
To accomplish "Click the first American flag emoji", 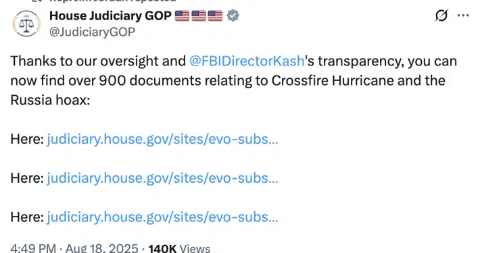I will [182, 16].
